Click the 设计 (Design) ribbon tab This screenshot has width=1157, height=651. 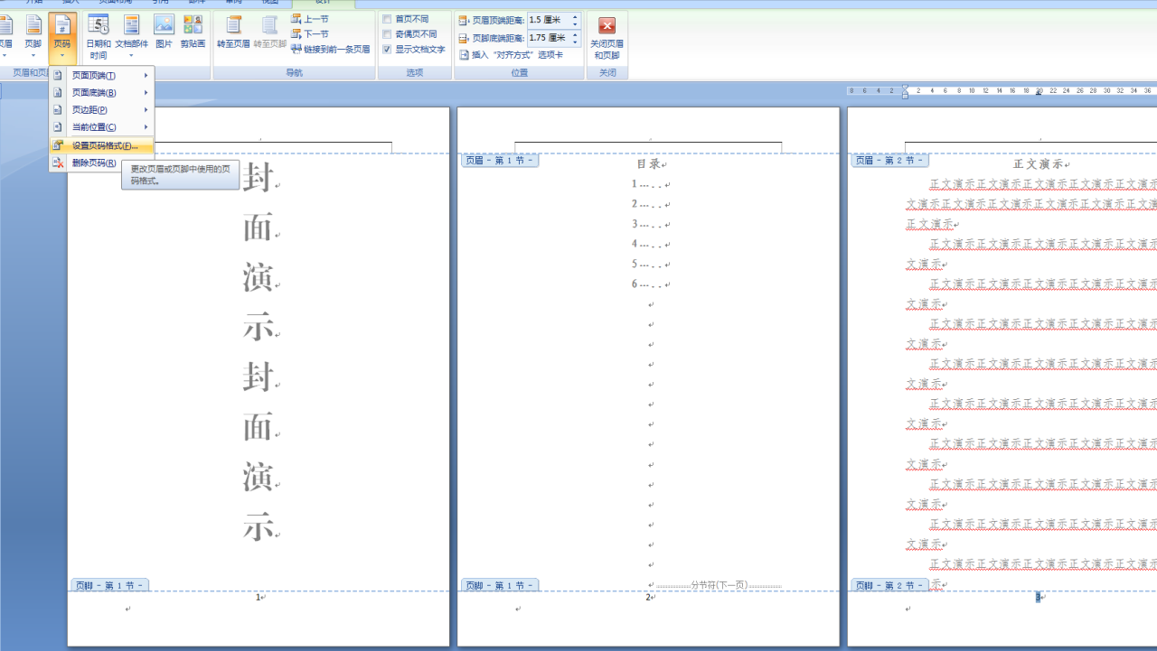click(x=324, y=3)
